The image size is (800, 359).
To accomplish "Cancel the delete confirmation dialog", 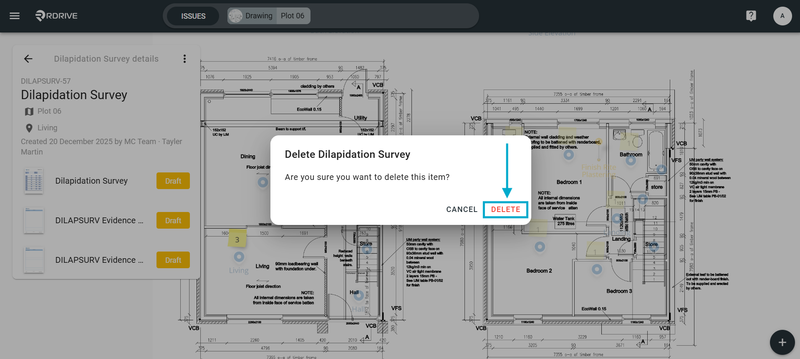I will coord(462,209).
